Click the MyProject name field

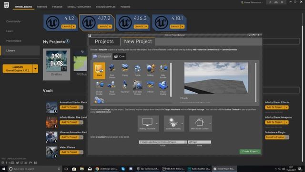tap(199, 142)
